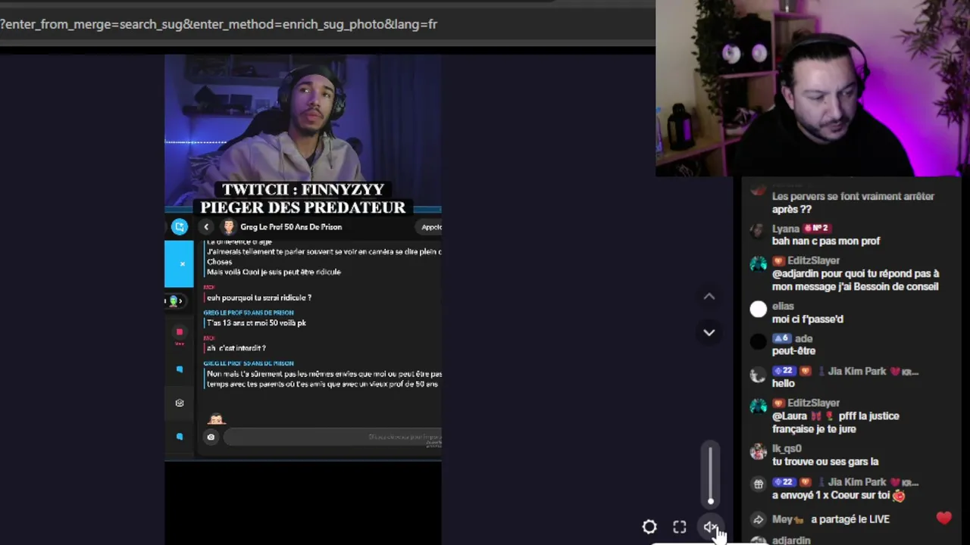
Task: Click Lyana's username in live chat
Action: click(786, 229)
